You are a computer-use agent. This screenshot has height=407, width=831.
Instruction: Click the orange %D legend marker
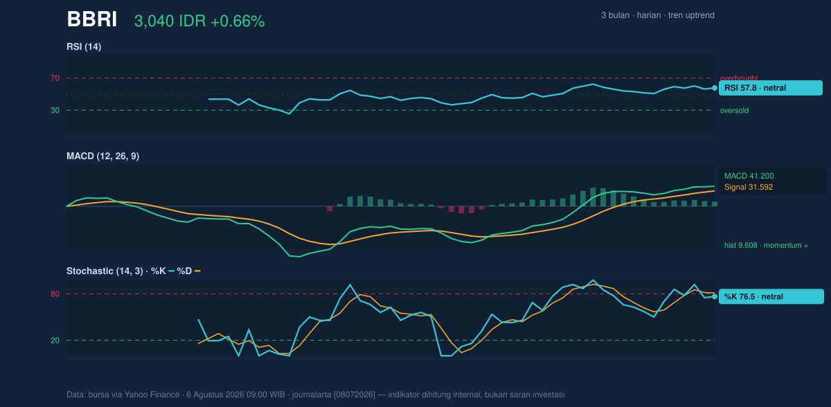tap(197, 271)
